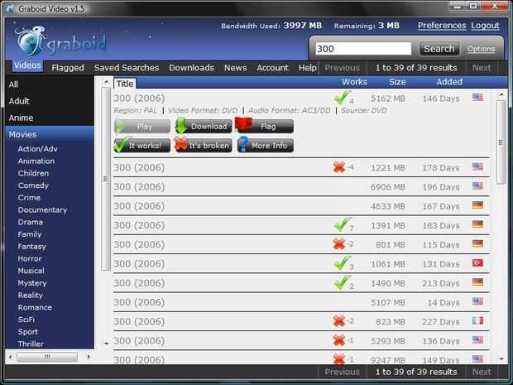The height and width of the screenshot is (385, 513).
Task: Click the sidebar scroll up arrow
Action: (x=106, y=81)
